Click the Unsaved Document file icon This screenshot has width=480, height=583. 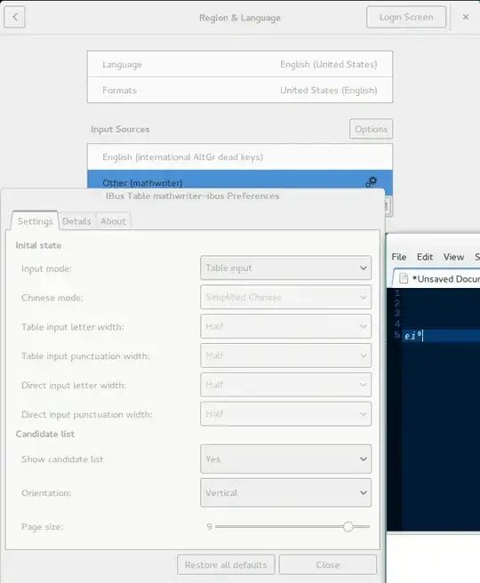404,278
